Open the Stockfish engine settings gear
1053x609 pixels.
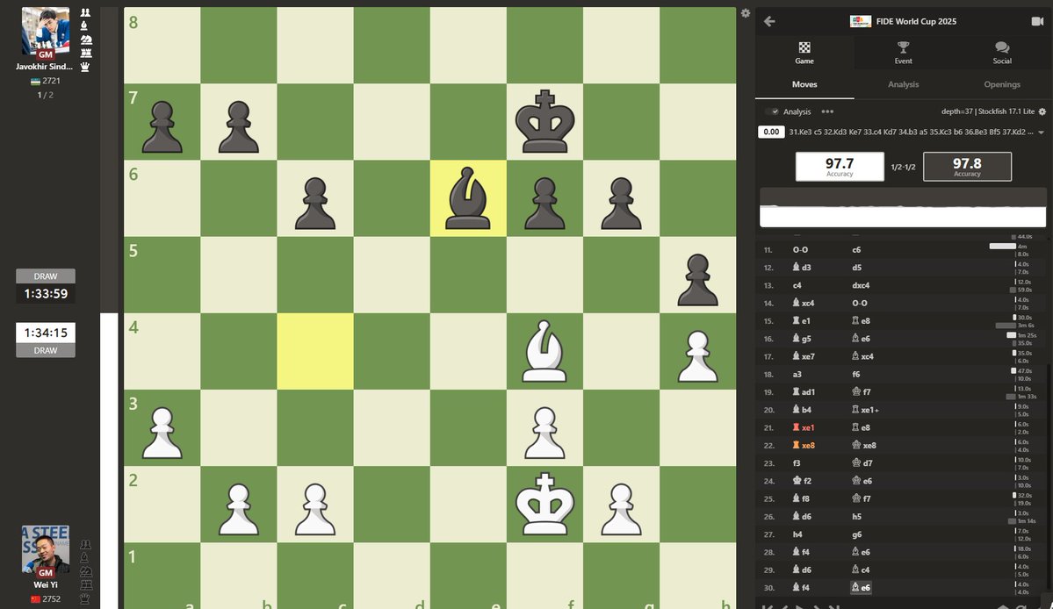coord(1042,112)
